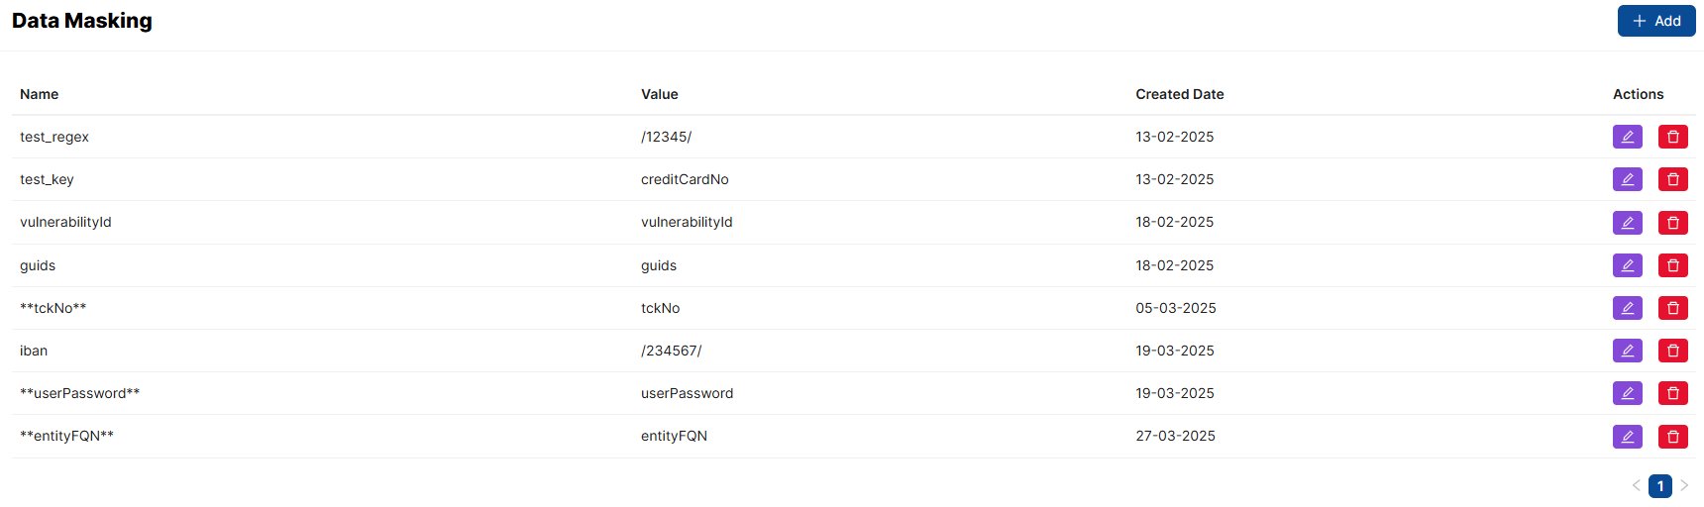Edit the vulnerabilityId row

click(x=1627, y=223)
